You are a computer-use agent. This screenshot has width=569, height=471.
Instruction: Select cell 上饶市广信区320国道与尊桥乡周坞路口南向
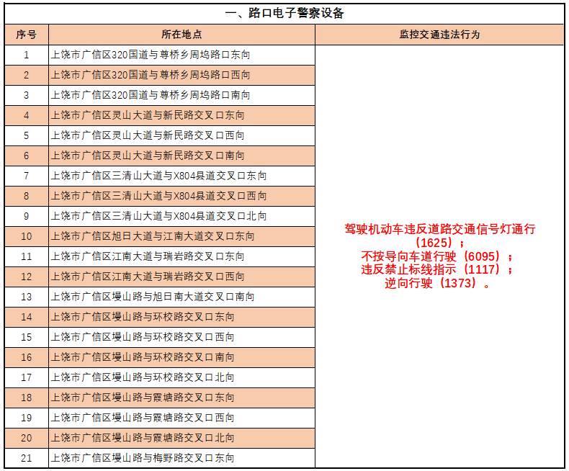pos(182,95)
